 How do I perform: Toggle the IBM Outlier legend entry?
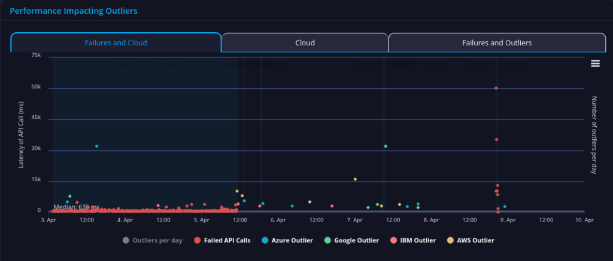click(412, 240)
